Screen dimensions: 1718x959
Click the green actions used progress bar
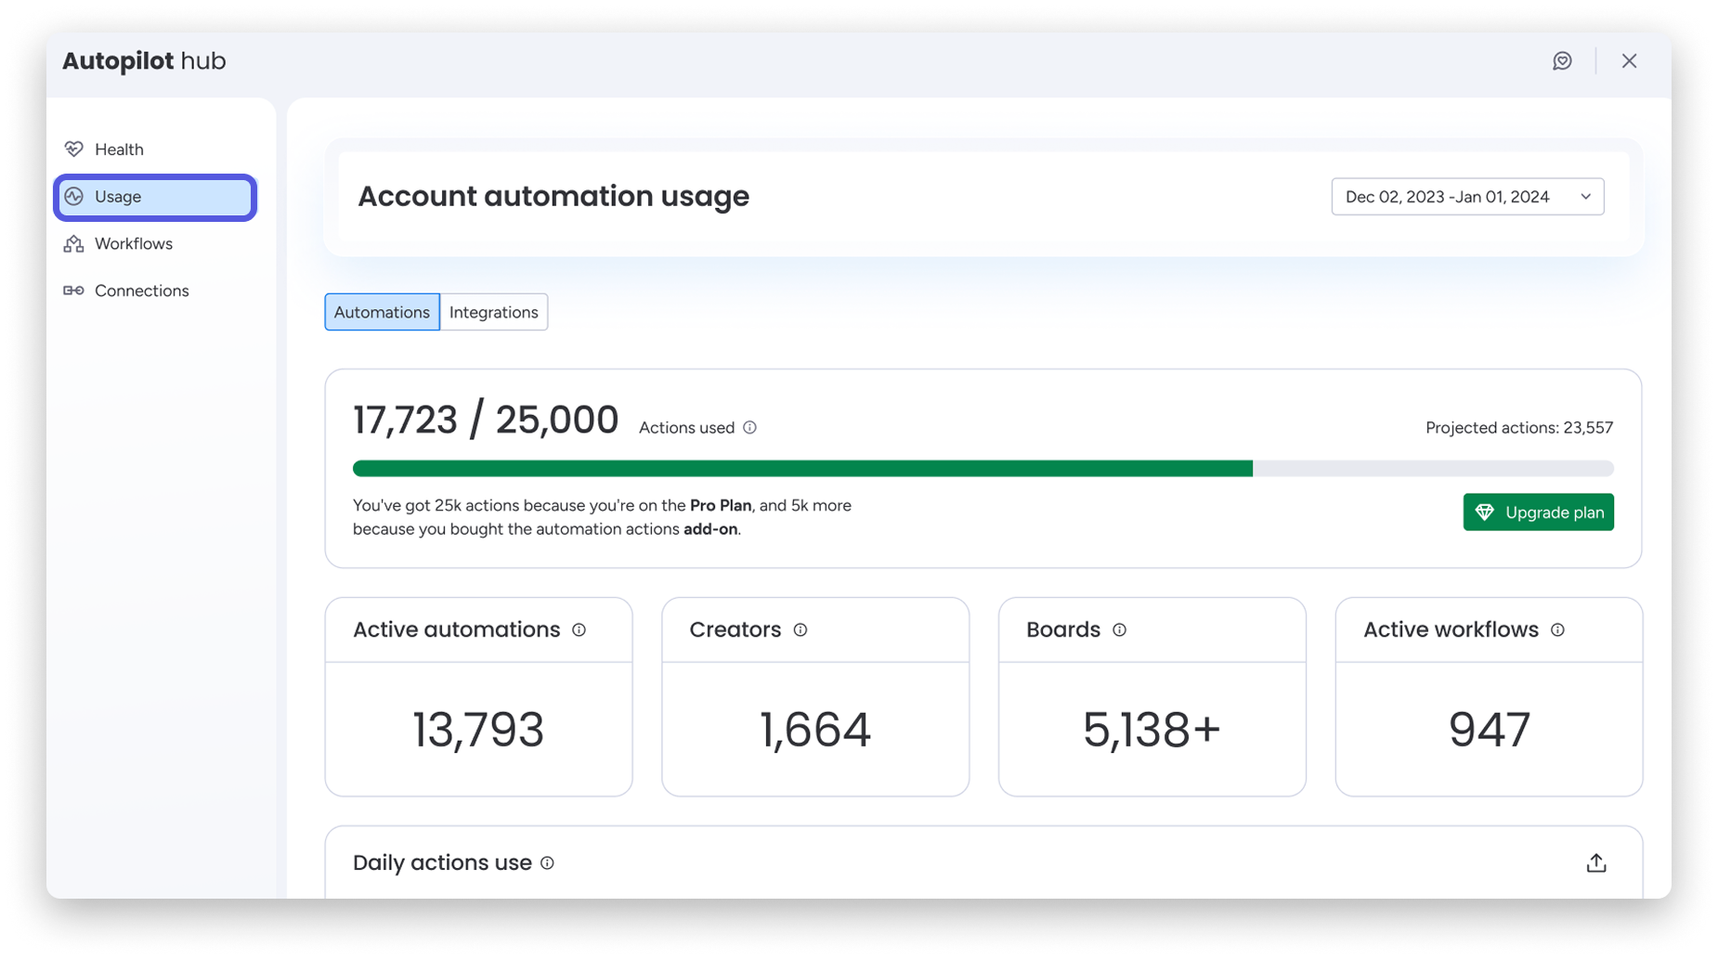point(801,469)
